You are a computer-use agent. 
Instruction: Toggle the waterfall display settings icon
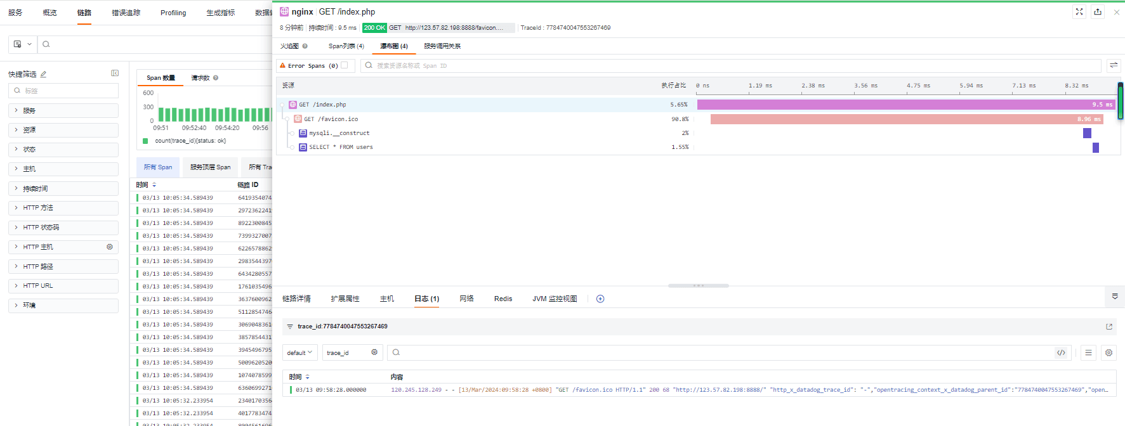pyautogui.click(x=1114, y=65)
